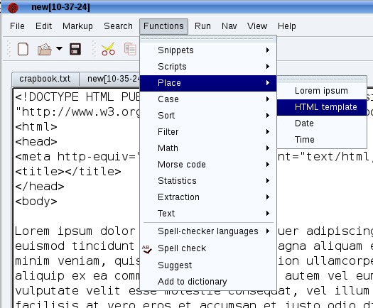Click the red application logo in the title bar
Image resolution: width=373 pixels, height=308 pixels.
point(13,8)
